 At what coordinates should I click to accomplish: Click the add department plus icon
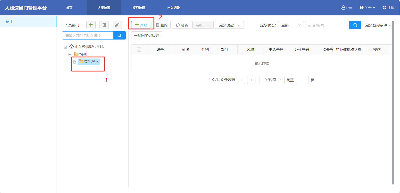pos(91,25)
